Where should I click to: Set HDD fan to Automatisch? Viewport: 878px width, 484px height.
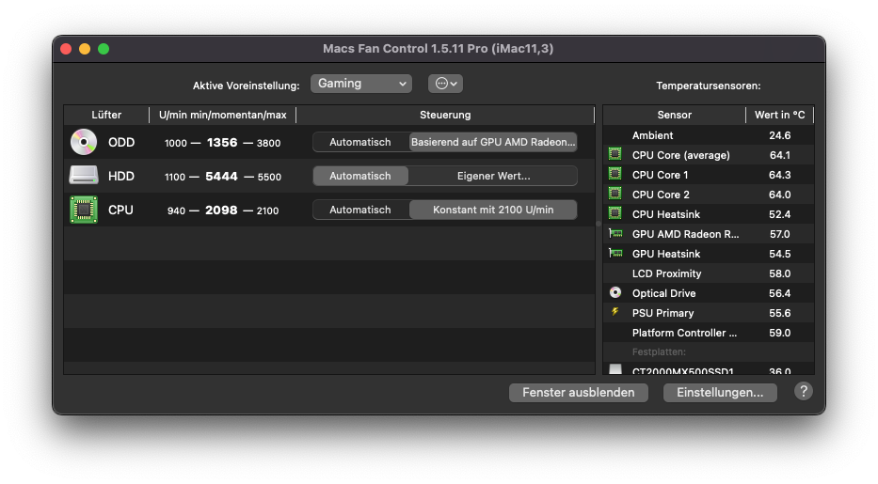360,176
